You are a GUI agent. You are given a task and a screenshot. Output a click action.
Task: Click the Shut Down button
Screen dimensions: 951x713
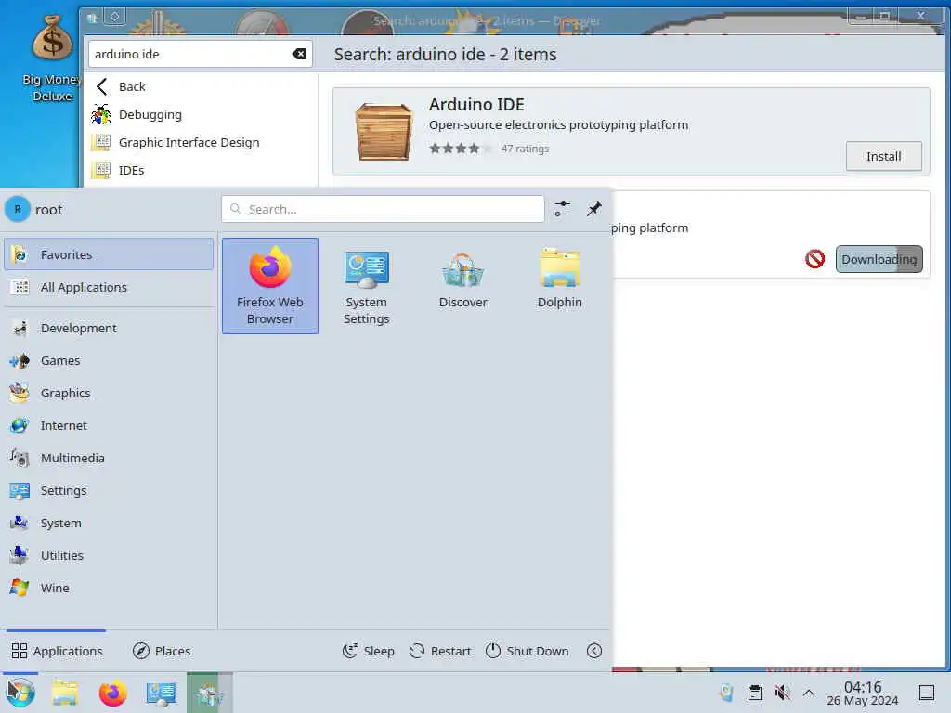click(x=528, y=651)
